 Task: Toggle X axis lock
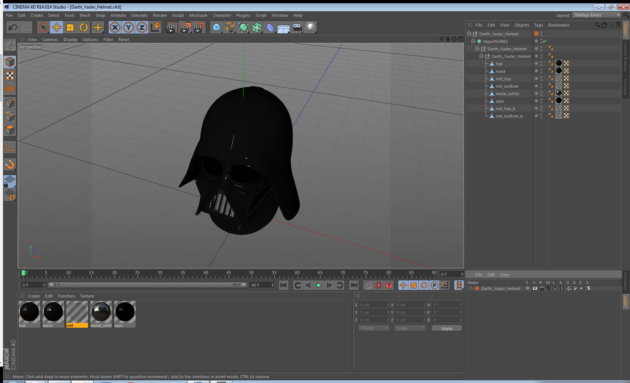115,27
